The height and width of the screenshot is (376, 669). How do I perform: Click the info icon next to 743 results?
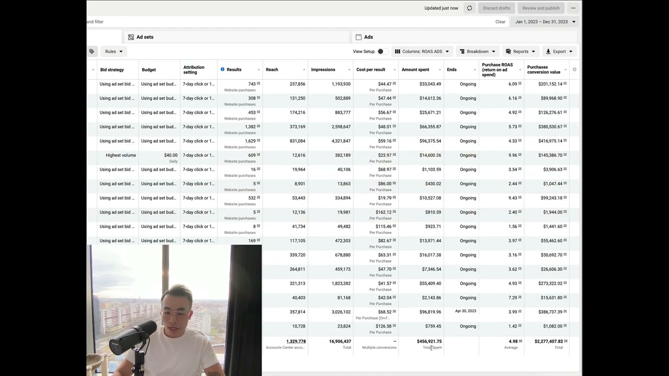[258, 84]
